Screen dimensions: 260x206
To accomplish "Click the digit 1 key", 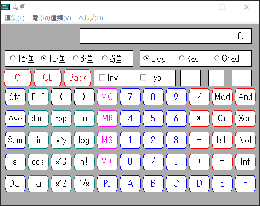I will 130,140.
